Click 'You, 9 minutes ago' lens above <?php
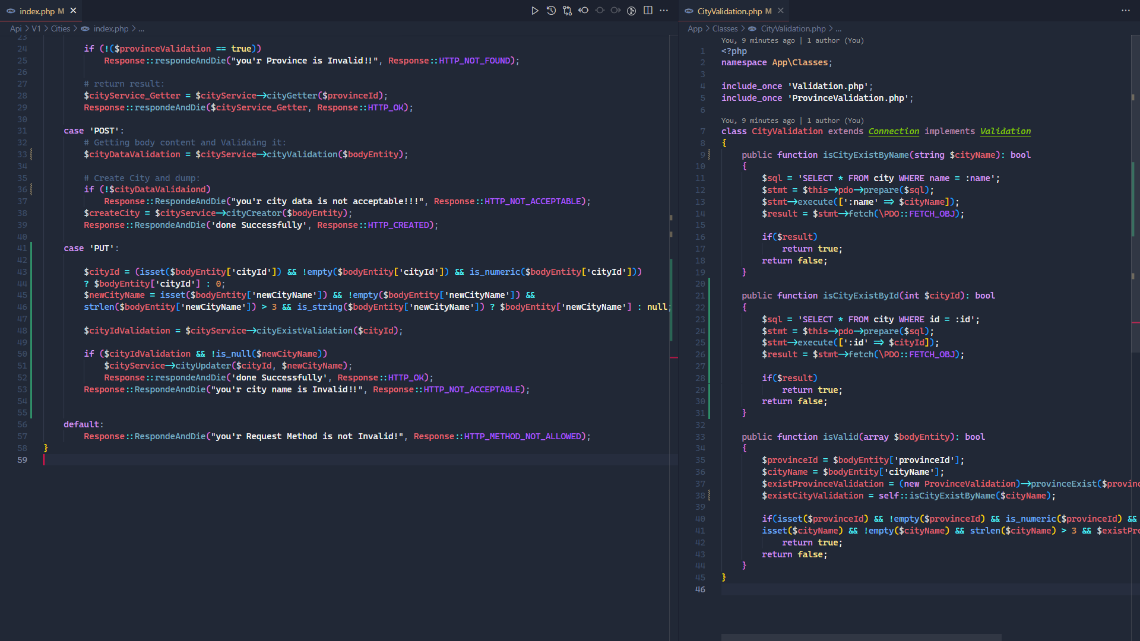Viewport: 1140px width, 641px height. tap(758, 40)
